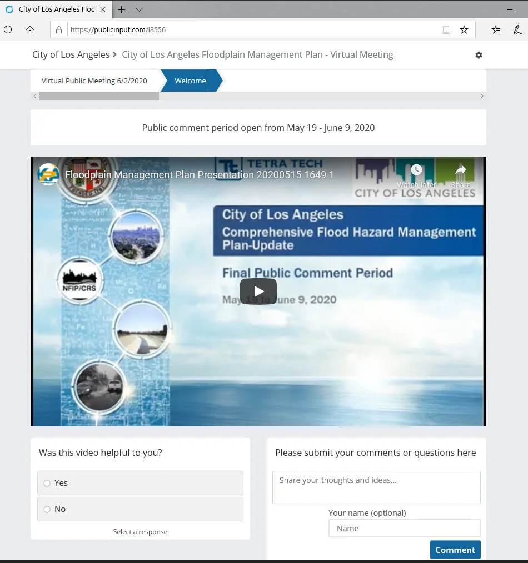Open the Floodplain Management Plan breadcrumb title

[257, 54]
